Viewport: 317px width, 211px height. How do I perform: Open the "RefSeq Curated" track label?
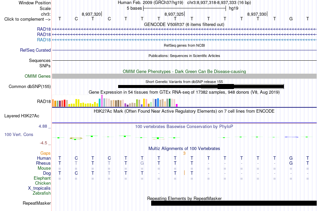[35, 50]
